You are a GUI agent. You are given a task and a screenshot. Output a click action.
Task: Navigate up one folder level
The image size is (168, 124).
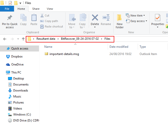(x=23, y=39)
